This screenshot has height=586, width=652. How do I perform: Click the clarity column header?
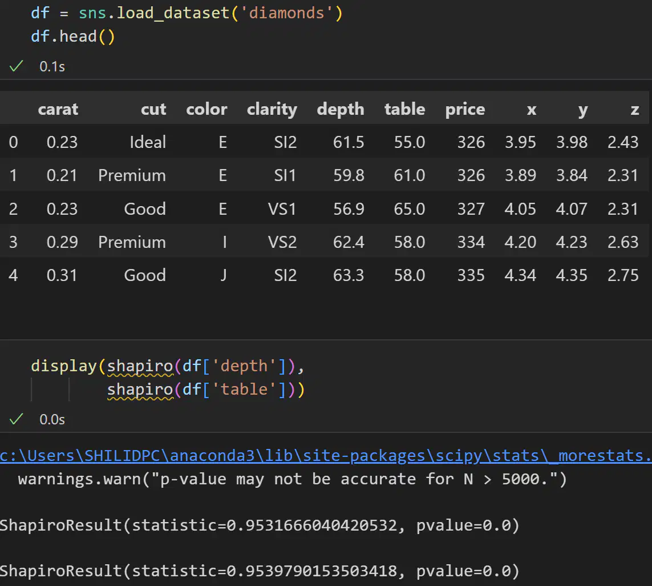click(x=272, y=109)
